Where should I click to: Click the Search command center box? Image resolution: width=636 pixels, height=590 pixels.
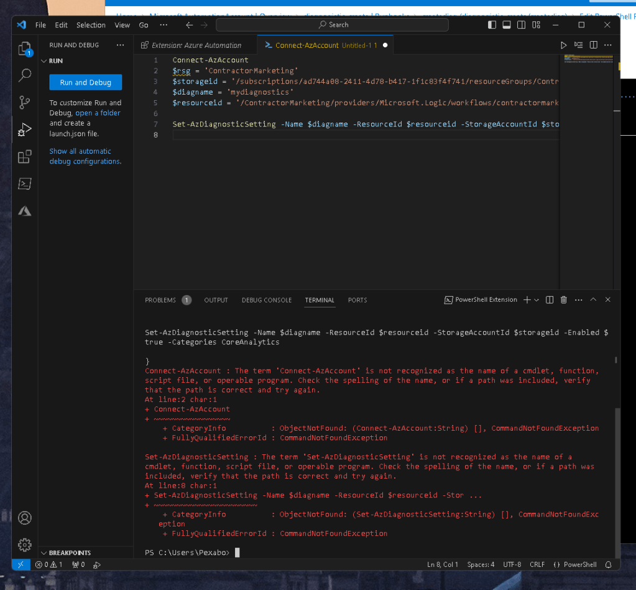[x=332, y=25]
